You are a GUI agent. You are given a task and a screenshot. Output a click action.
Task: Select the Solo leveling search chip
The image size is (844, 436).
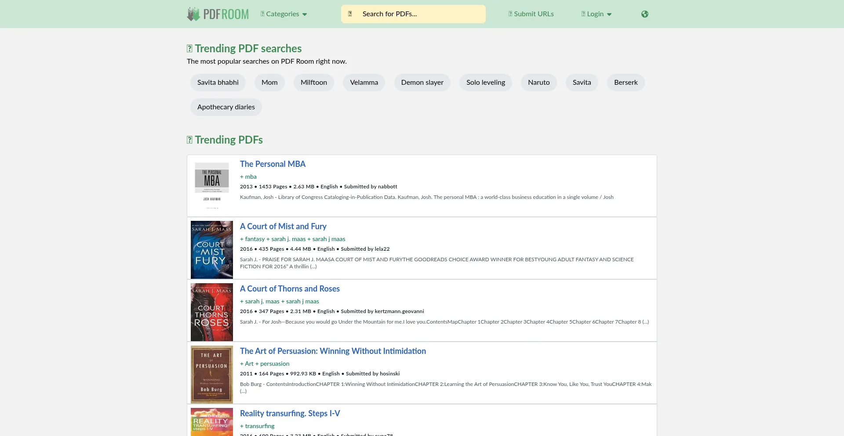pos(485,83)
